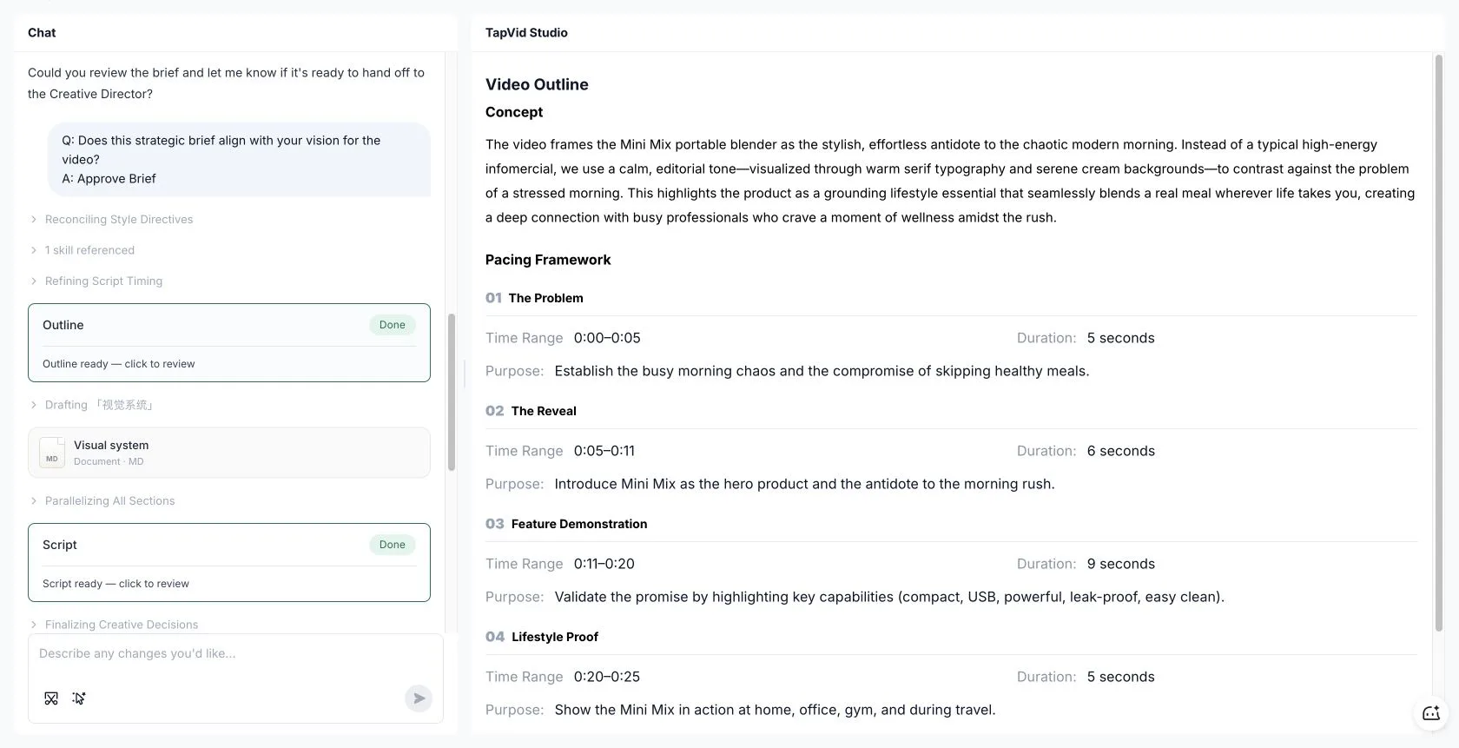This screenshot has width=1459, height=748.
Task: Open the floating AI assistant bubble icon
Action: click(1431, 714)
